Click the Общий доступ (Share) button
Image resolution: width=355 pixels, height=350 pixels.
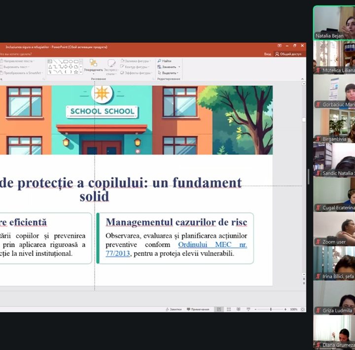[288, 54]
